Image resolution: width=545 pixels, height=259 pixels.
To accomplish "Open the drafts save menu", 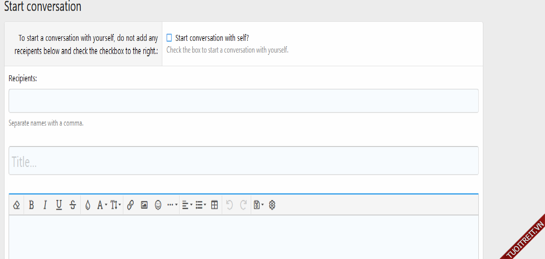I will (258, 205).
